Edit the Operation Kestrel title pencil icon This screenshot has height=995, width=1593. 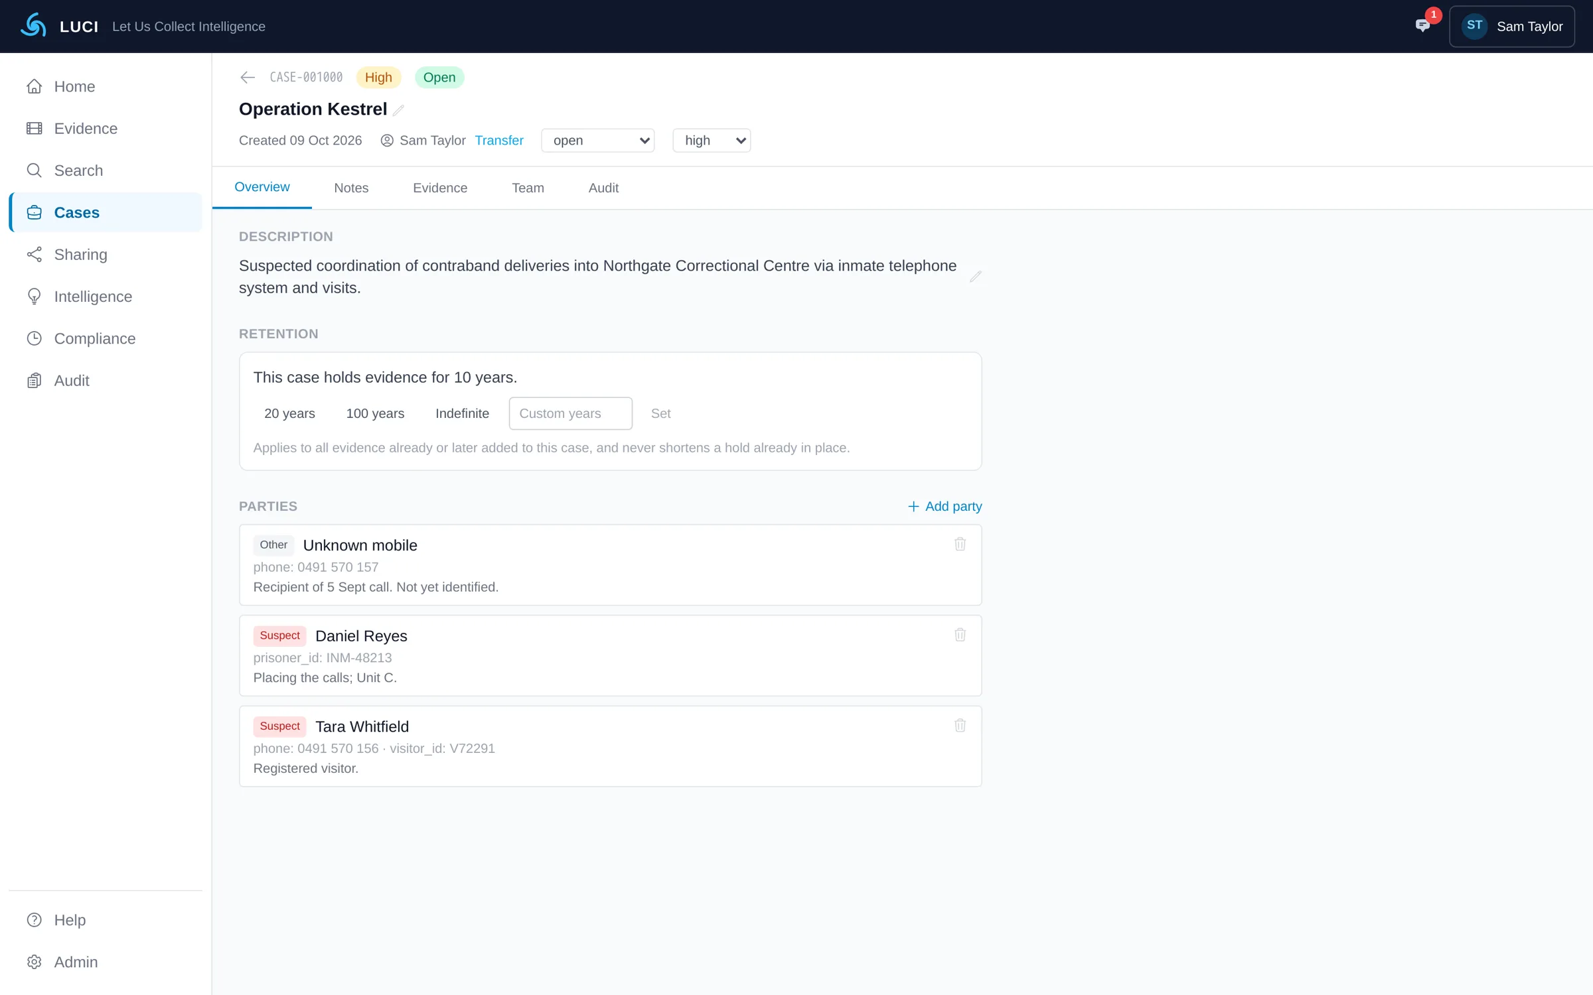[x=398, y=110]
